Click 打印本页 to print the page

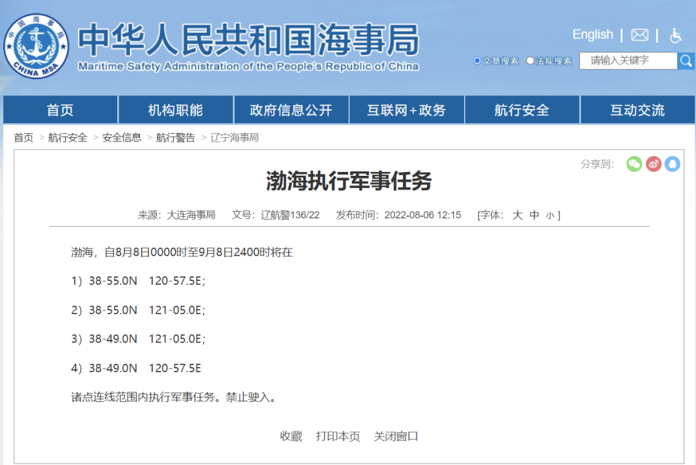point(338,436)
